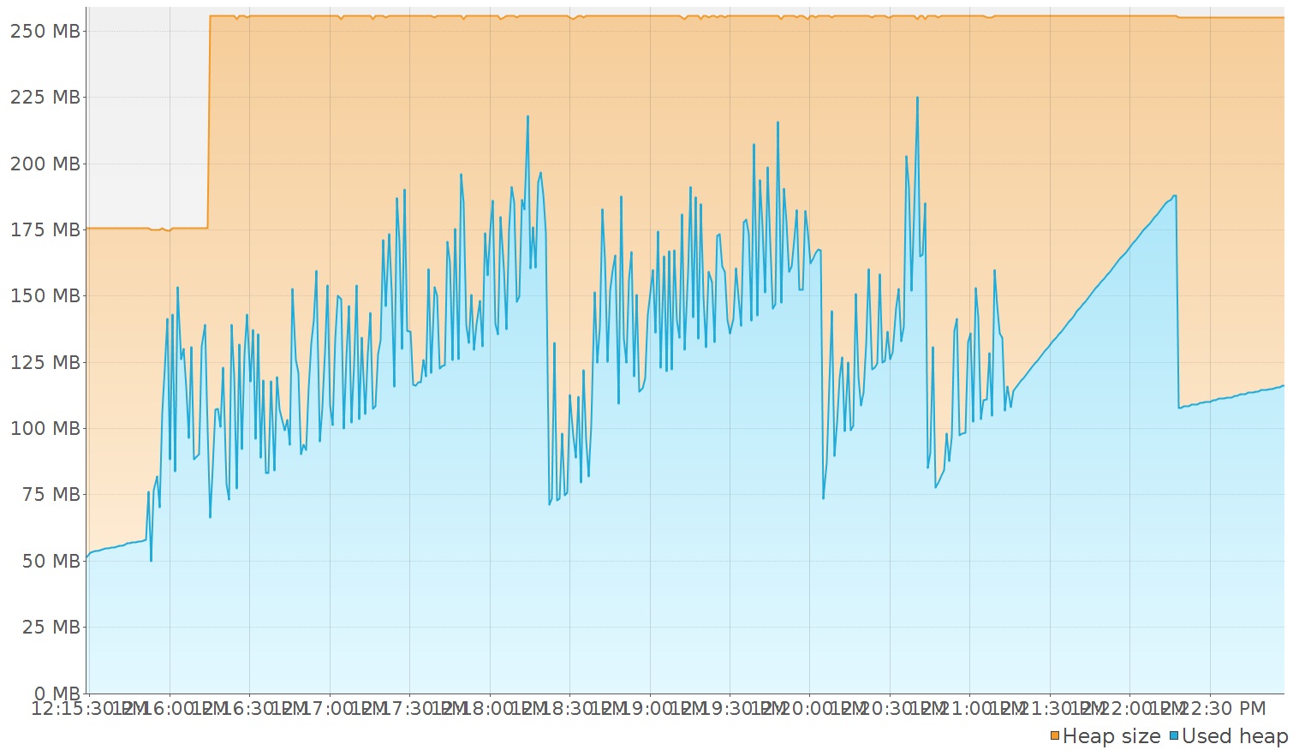Screen dimensions: 1299x750
Task: Click the 175 MB axis label
Action: tap(45, 229)
